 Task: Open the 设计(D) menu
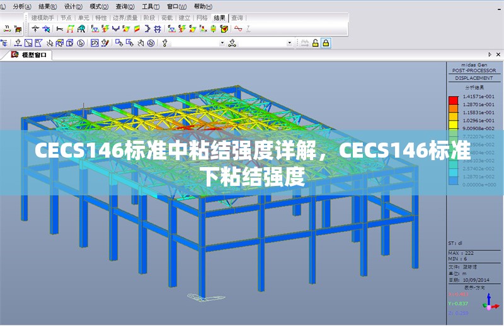[x=74, y=6]
